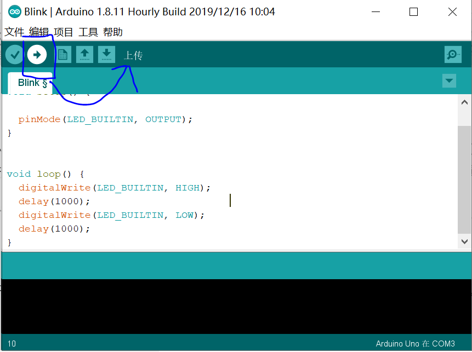Viewport: 472px width, 352px height.
Task: Click the black console output area
Action: (236, 307)
